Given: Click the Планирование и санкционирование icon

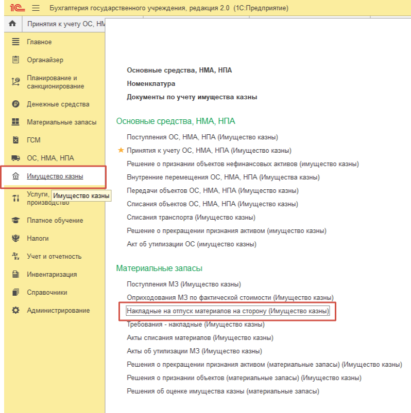Looking at the screenshot, I should click(x=15, y=82).
